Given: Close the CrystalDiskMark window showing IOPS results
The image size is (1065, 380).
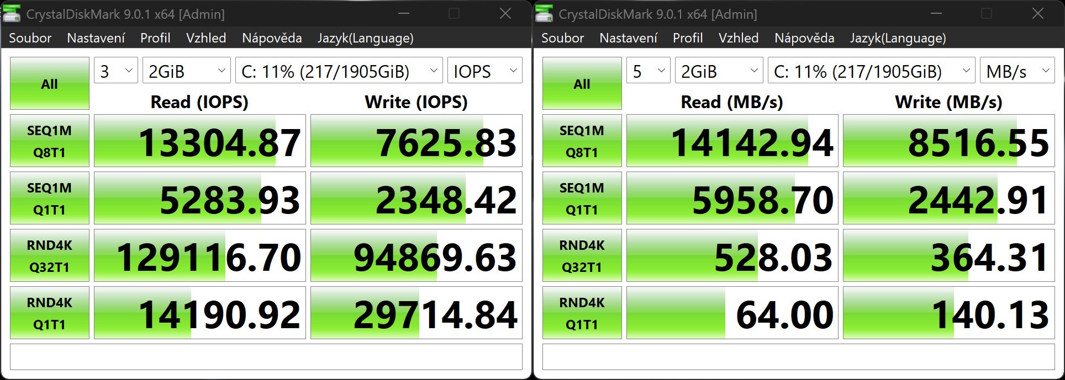Looking at the screenshot, I should click(505, 14).
